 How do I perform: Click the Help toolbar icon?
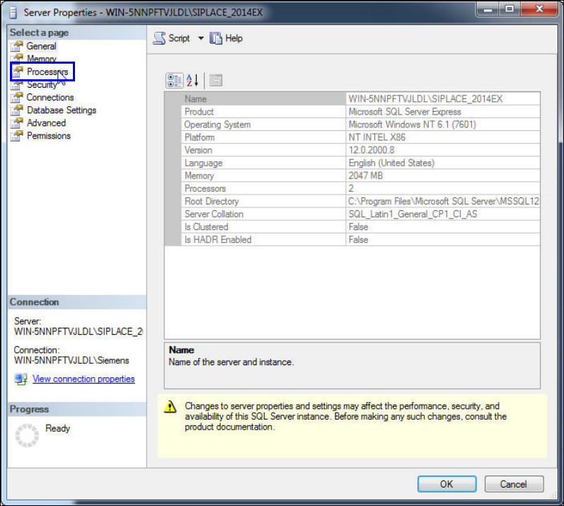(216, 38)
